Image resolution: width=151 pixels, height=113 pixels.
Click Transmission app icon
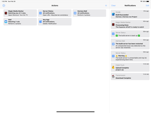click(113, 76)
